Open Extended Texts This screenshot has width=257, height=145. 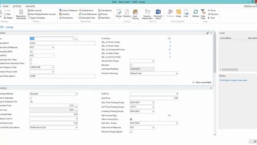[87, 18]
